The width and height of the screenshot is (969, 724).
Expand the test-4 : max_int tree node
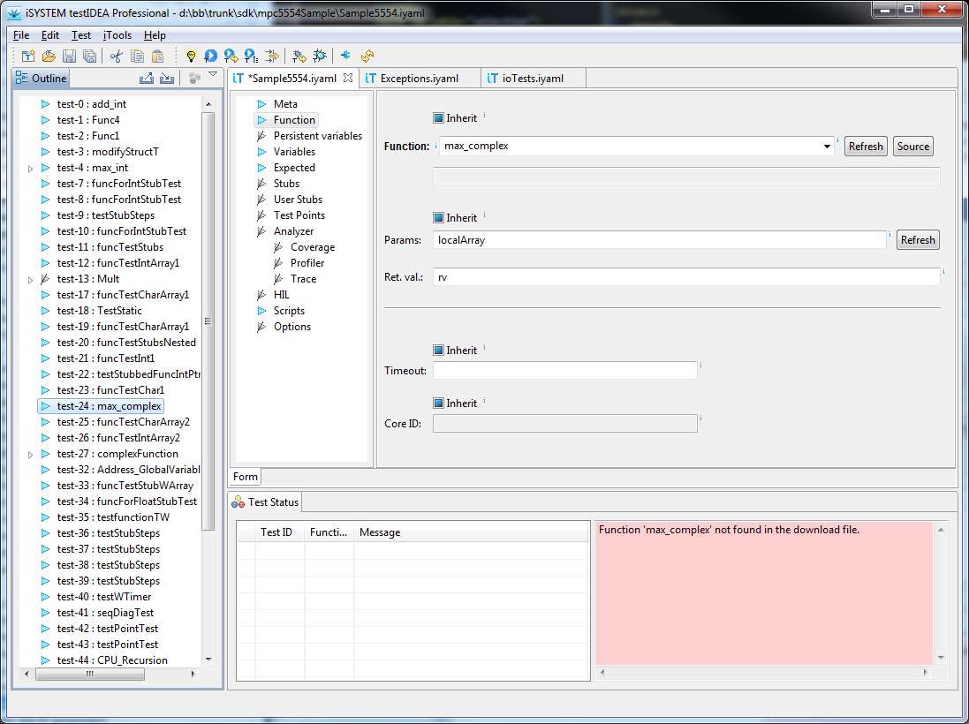[30, 168]
